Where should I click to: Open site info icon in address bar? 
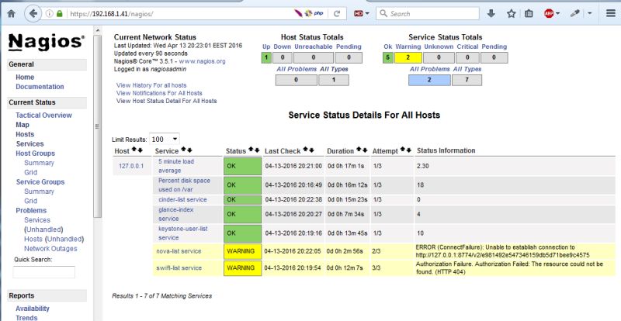tap(49, 13)
